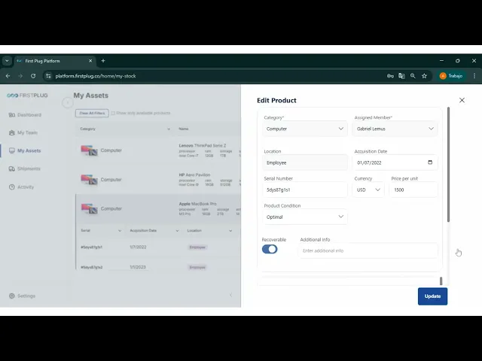
Task: Click the zoom magnifier icon
Action: click(413, 76)
